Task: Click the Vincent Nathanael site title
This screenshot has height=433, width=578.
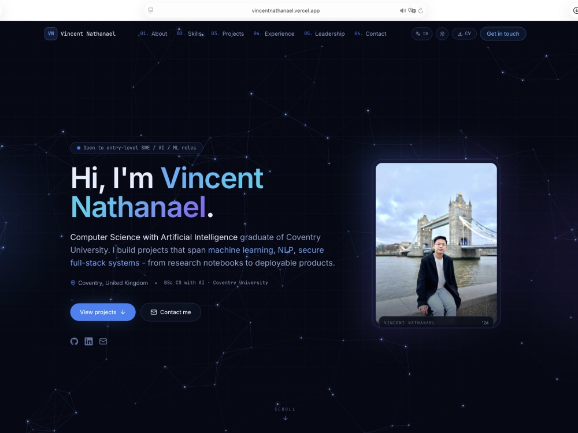Action: click(x=88, y=33)
